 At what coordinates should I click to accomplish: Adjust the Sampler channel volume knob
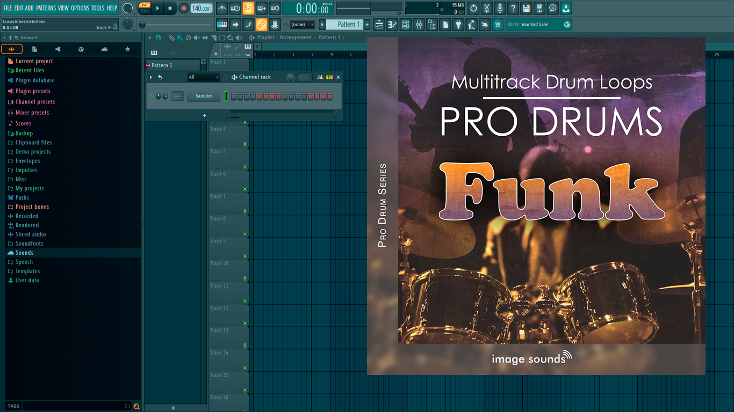tap(165, 96)
